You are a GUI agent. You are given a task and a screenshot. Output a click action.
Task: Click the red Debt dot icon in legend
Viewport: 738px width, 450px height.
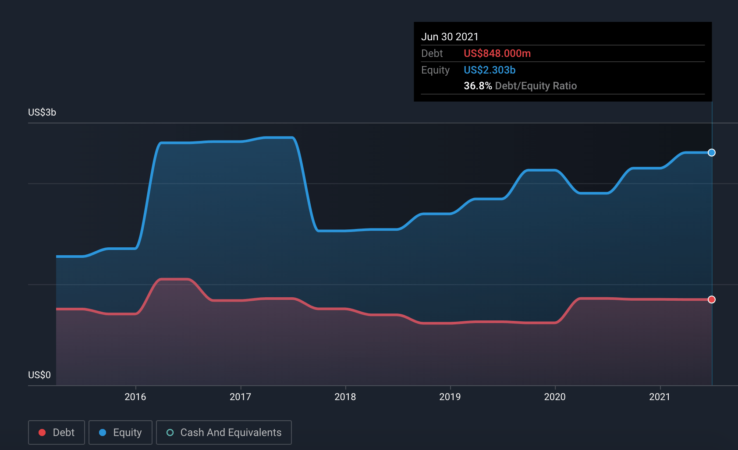click(x=42, y=432)
